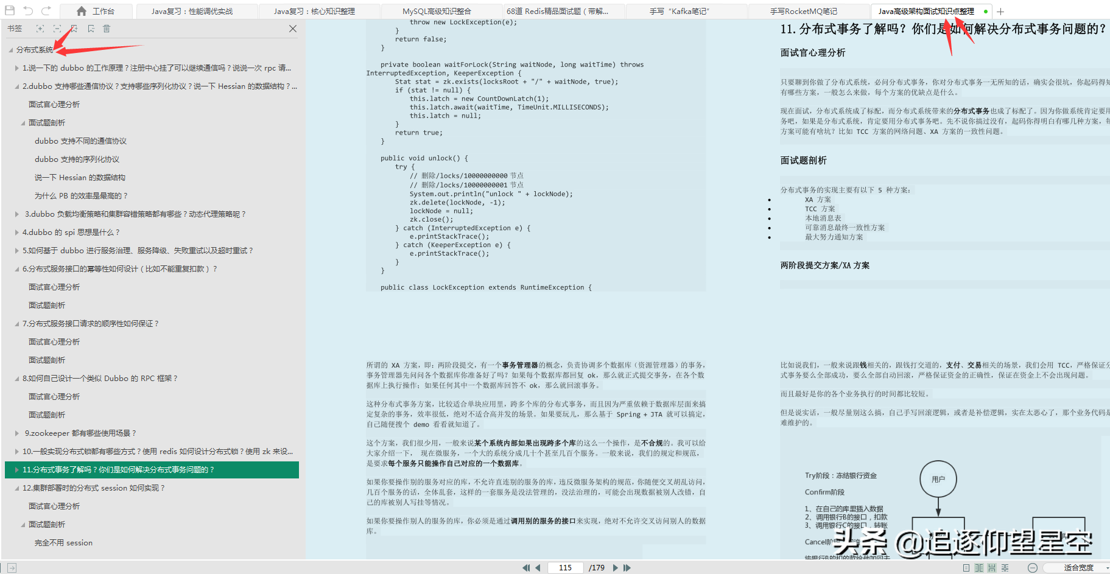Open bookmark 为什么 PB 的效率是最高的
The image size is (1110, 574).
[x=81, y=196]
